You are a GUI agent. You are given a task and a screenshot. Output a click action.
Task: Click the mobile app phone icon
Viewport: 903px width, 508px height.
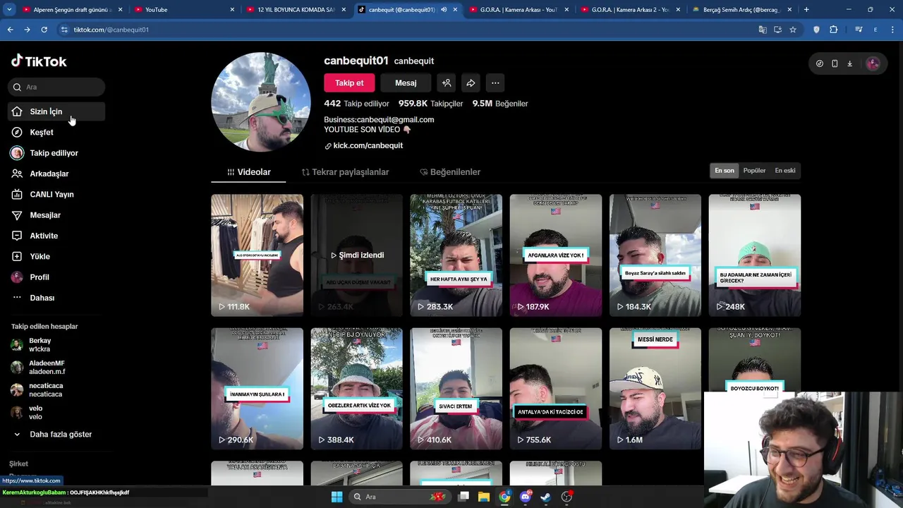click(x=835, y=64)
